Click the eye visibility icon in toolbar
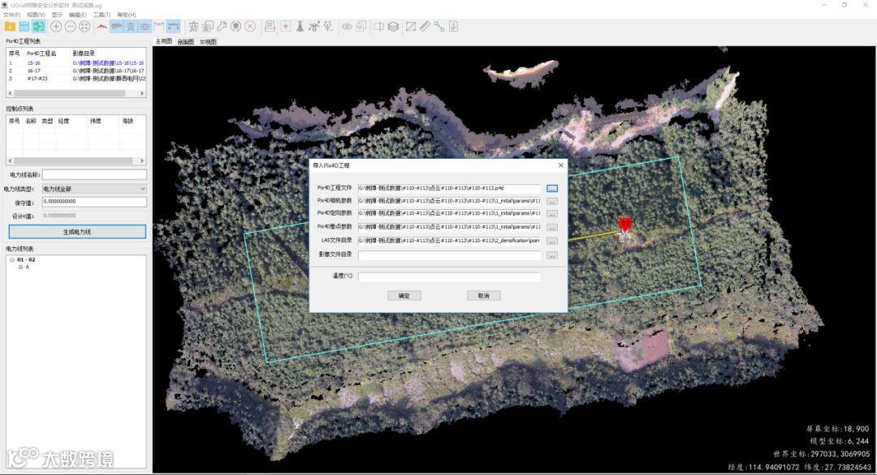Screen dimensions: 877x475 (x=348, y=26)
